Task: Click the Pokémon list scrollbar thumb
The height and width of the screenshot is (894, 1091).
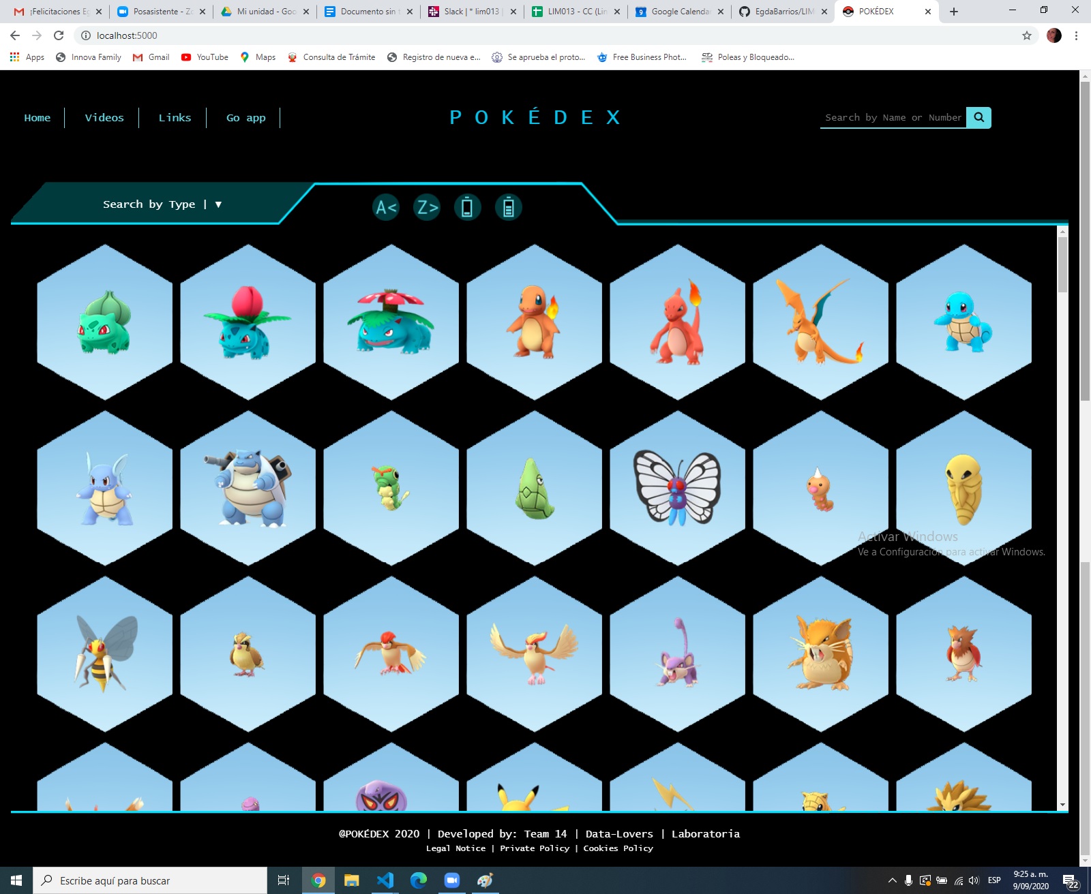Action: 1062,266
